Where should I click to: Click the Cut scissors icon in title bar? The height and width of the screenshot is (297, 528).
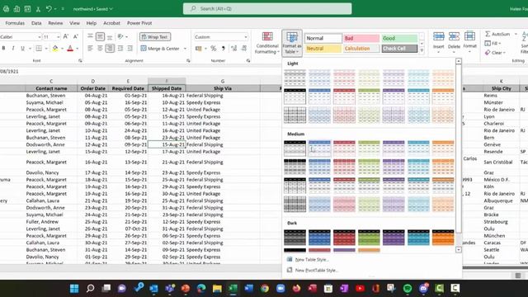coord(38,9)
